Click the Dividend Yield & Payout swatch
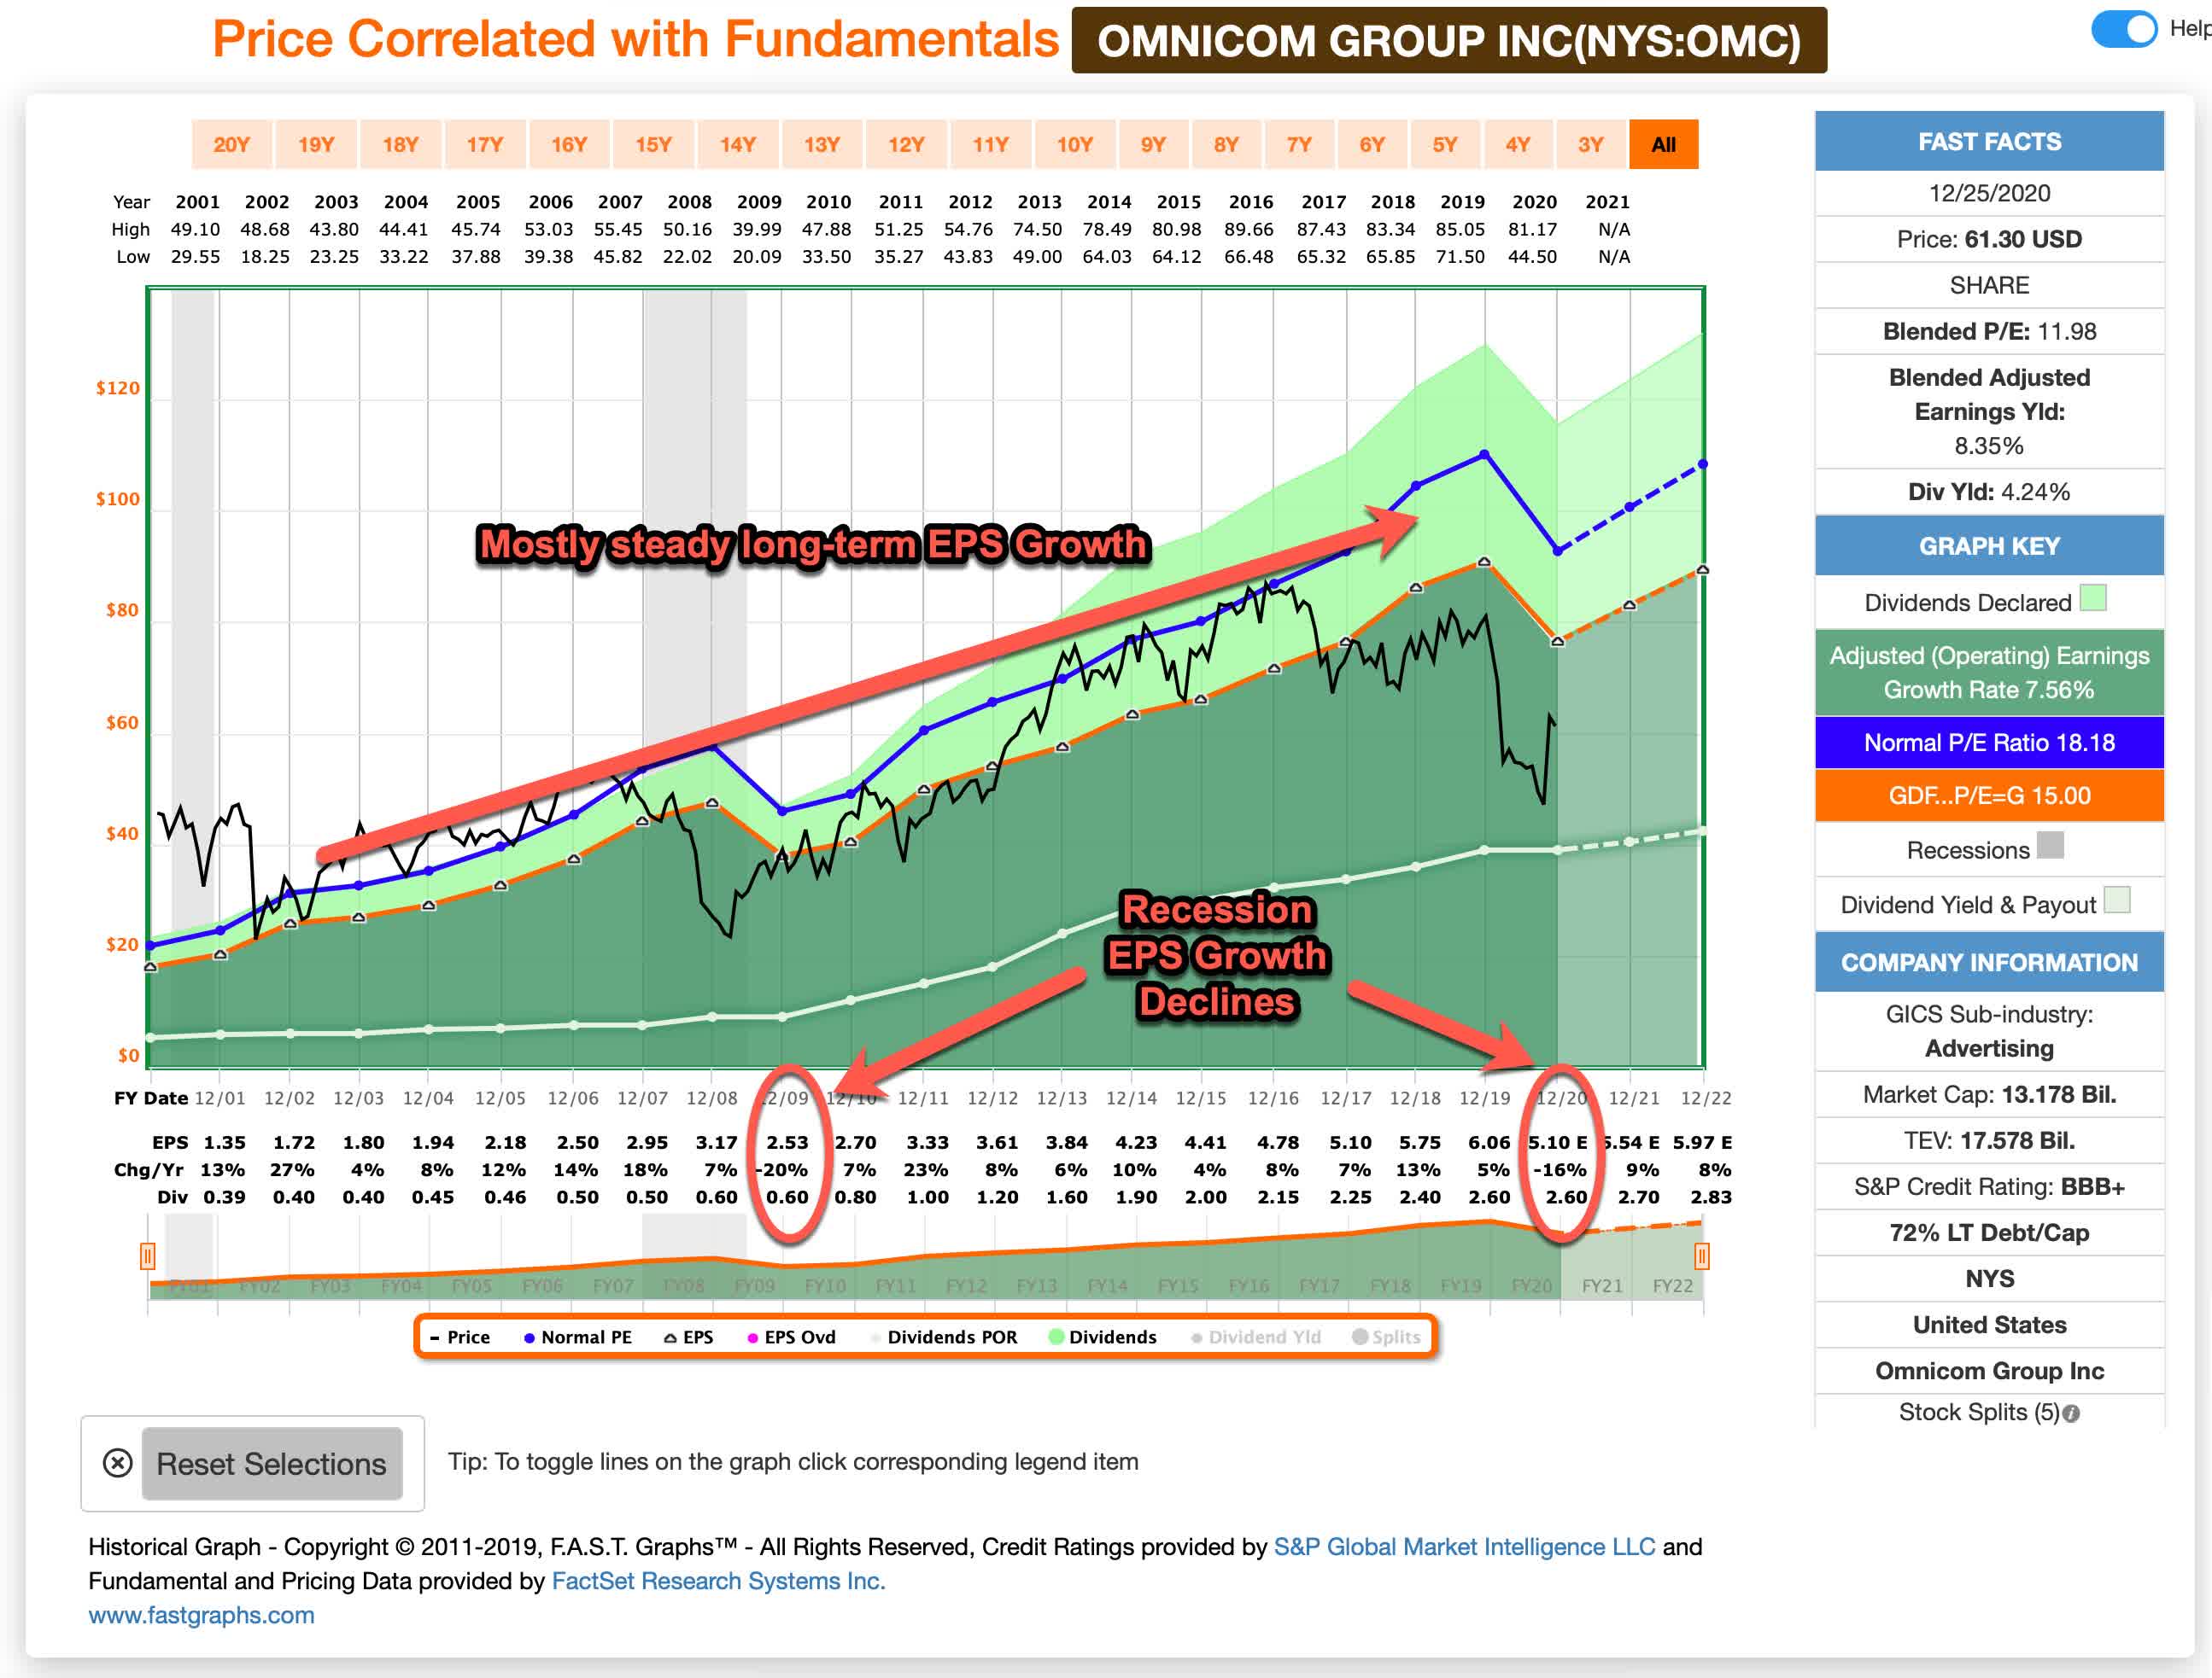Screen dimensions: 2212x1678 [x=2117, y=900]
